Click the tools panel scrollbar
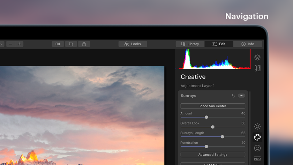The height and width of the screenshot is (165, 293). [250, 128]
